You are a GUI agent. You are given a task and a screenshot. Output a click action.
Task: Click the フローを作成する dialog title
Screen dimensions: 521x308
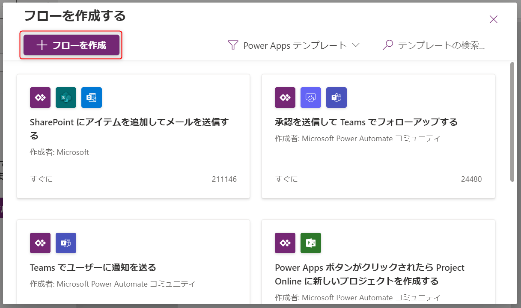[75, 16]
